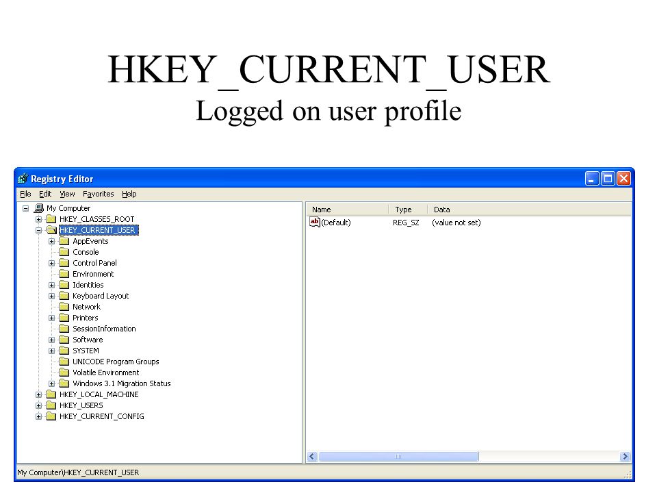Image resolution: width=657 pixels, height=493 pixels.
Task: Expand the Identities key
Action: (51, 285)
